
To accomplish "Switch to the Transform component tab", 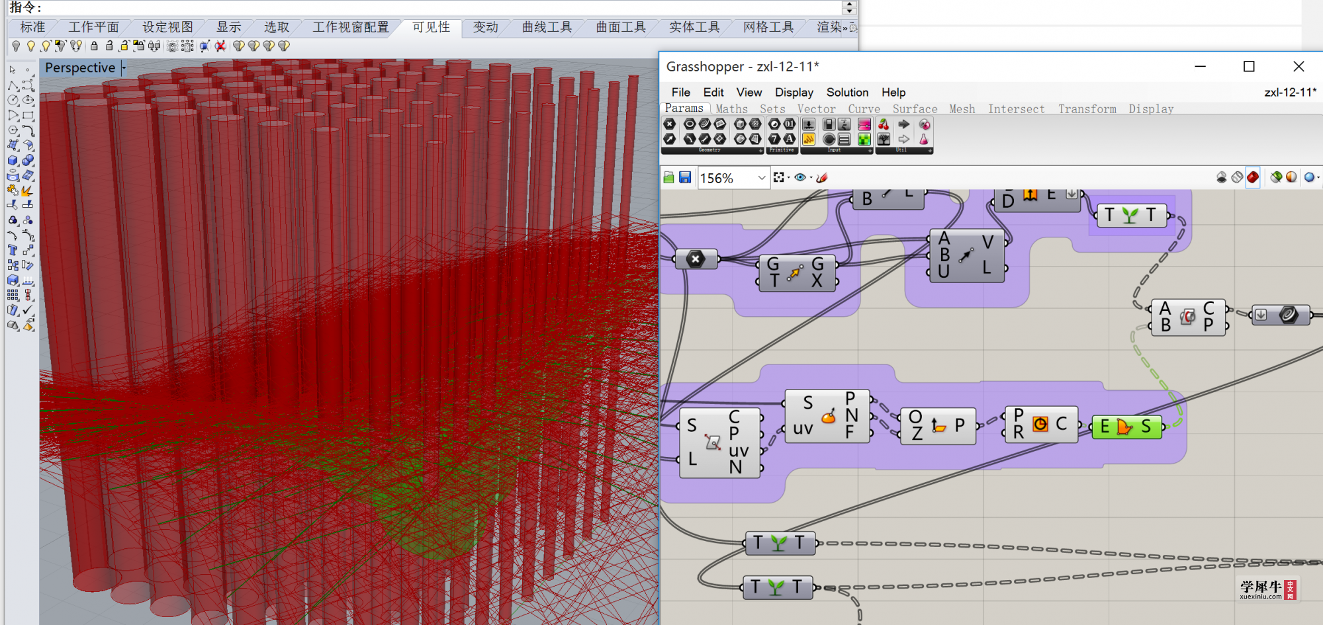I will (x=1087, y=109).
